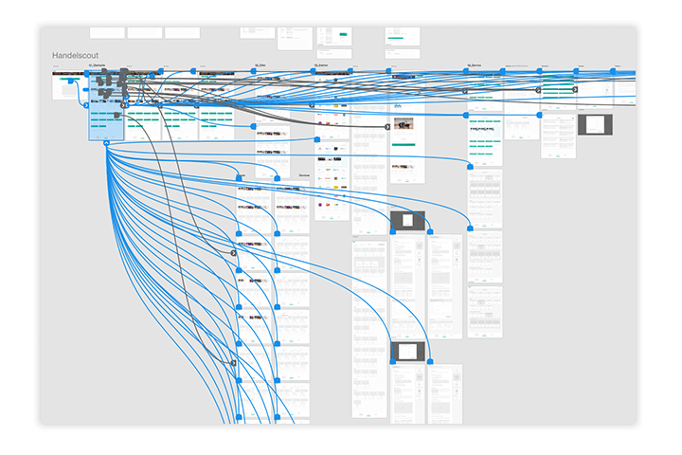The image size is (682, 455).
Task: Click the Handelscout project title
Action: [77, 57]
